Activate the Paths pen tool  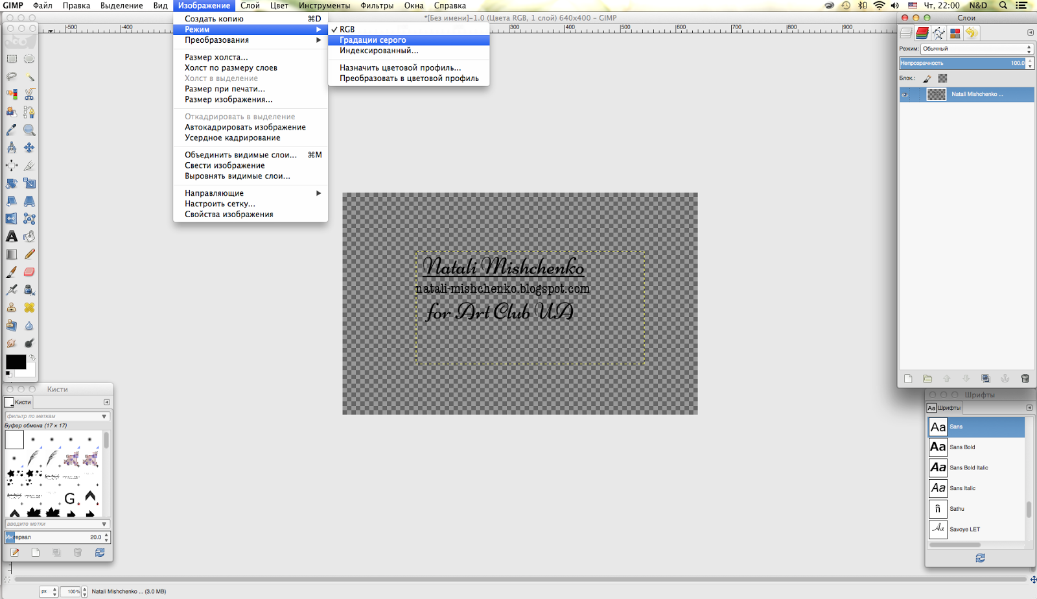point(29,112)
